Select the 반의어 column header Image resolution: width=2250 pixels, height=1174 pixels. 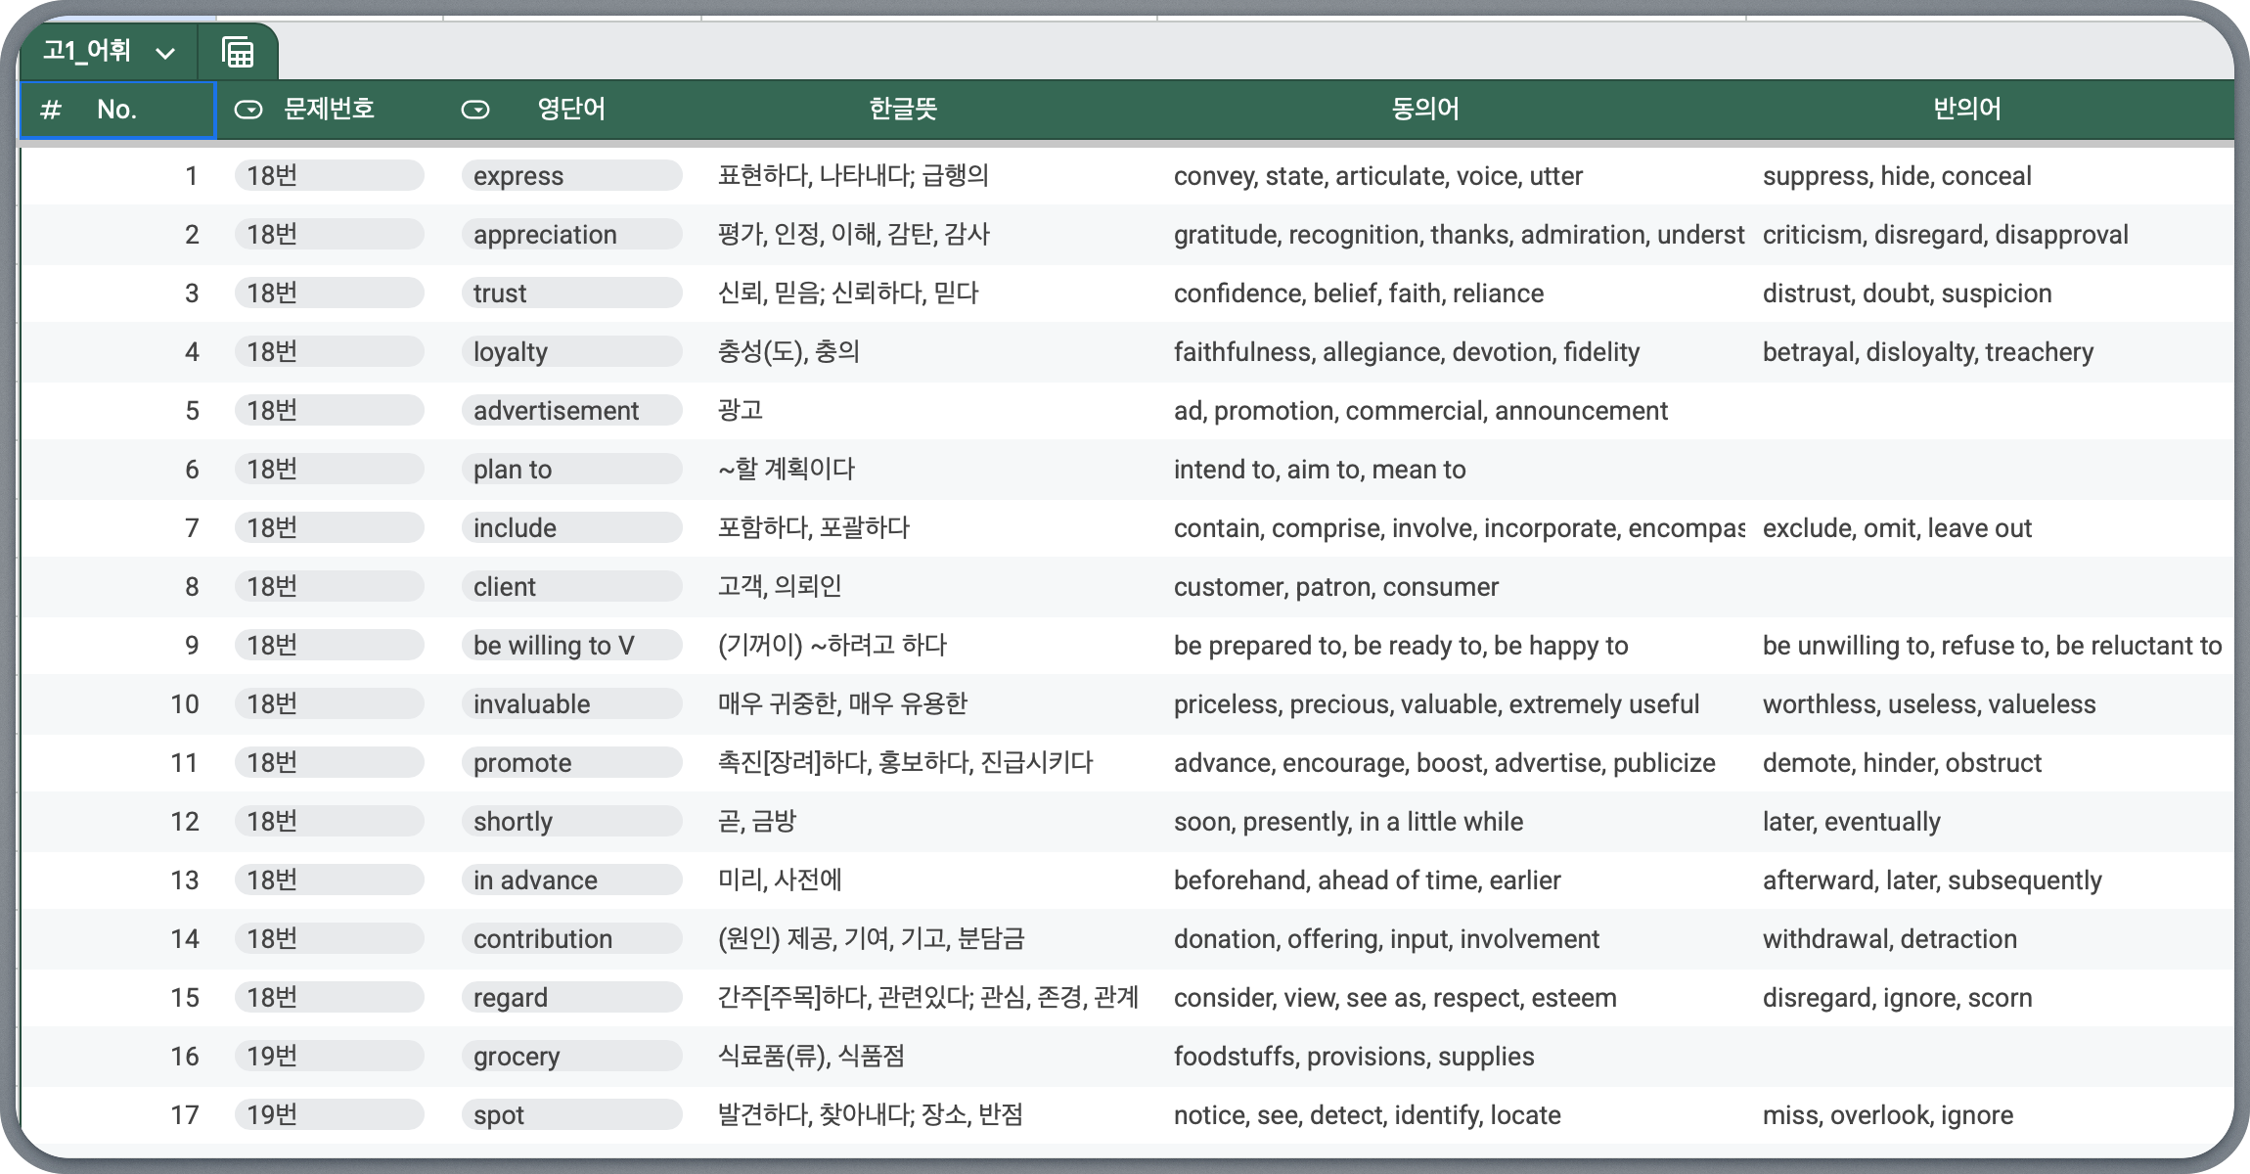pos(1966,109)
